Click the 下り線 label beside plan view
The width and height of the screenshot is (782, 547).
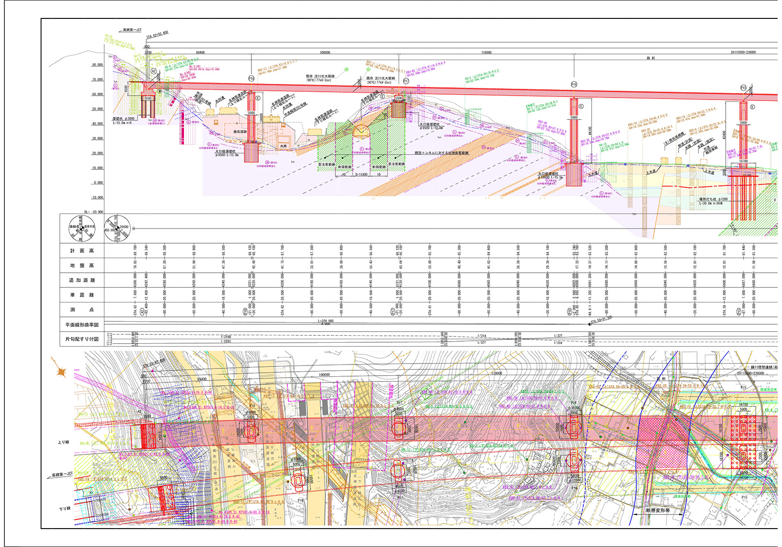coord(65,509)
